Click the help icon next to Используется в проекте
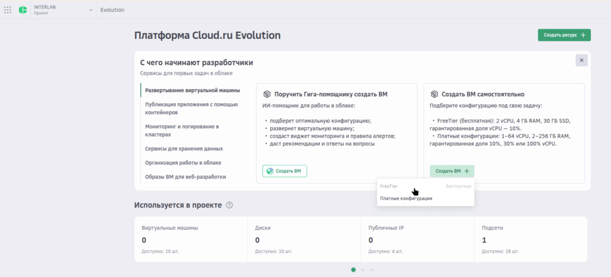The height and width of the screenshot is (277, 611). [230, 205]
